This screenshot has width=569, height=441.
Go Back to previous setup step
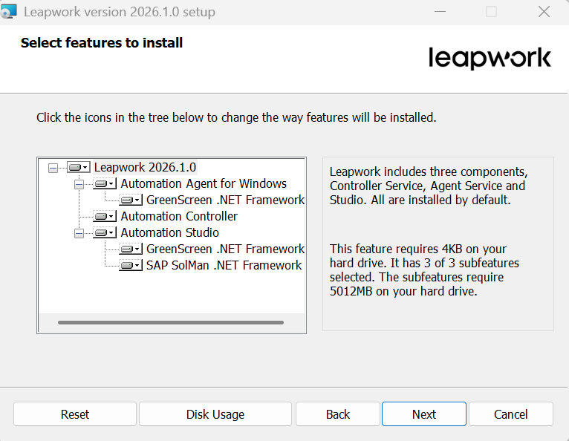338,414
